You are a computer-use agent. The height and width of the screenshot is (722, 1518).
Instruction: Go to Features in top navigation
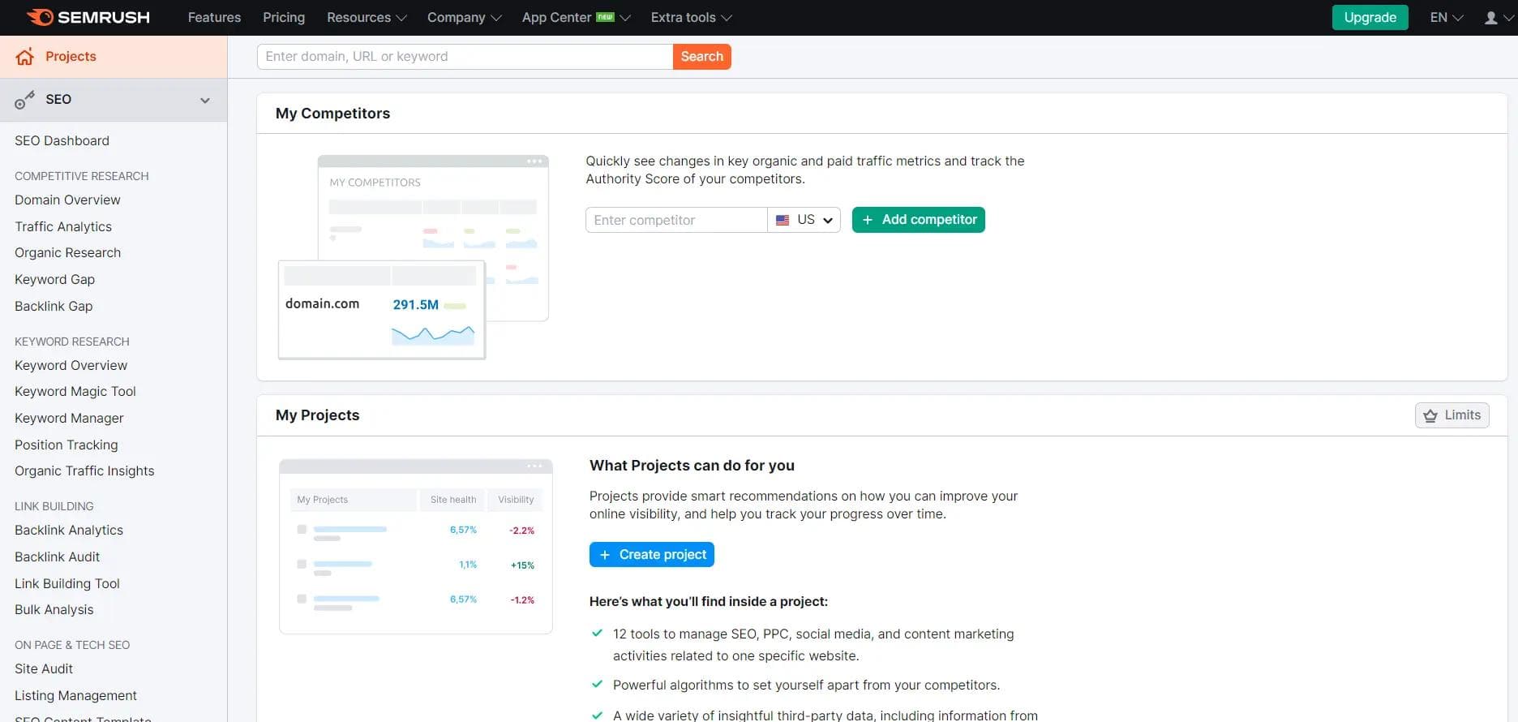pos(214,17)
